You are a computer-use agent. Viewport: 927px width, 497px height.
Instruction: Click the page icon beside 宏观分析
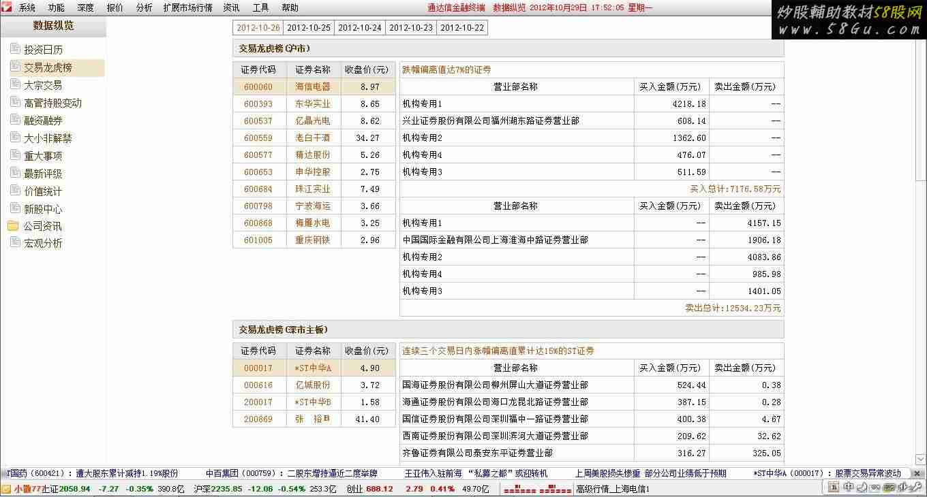click(x=15, y=243)
